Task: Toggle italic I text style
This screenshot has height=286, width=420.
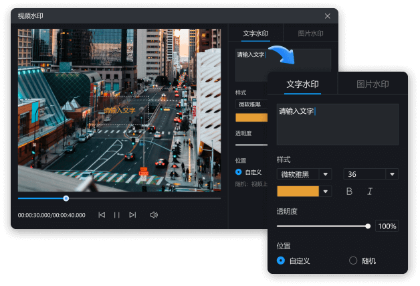Action: click(370, 192)
